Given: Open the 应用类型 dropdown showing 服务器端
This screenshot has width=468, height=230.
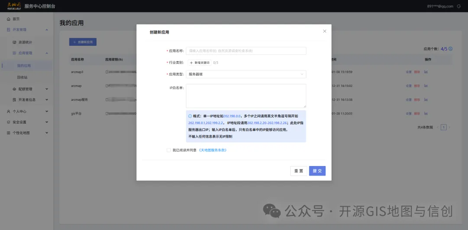Looking at the screenshot, I should click(246, 74).
